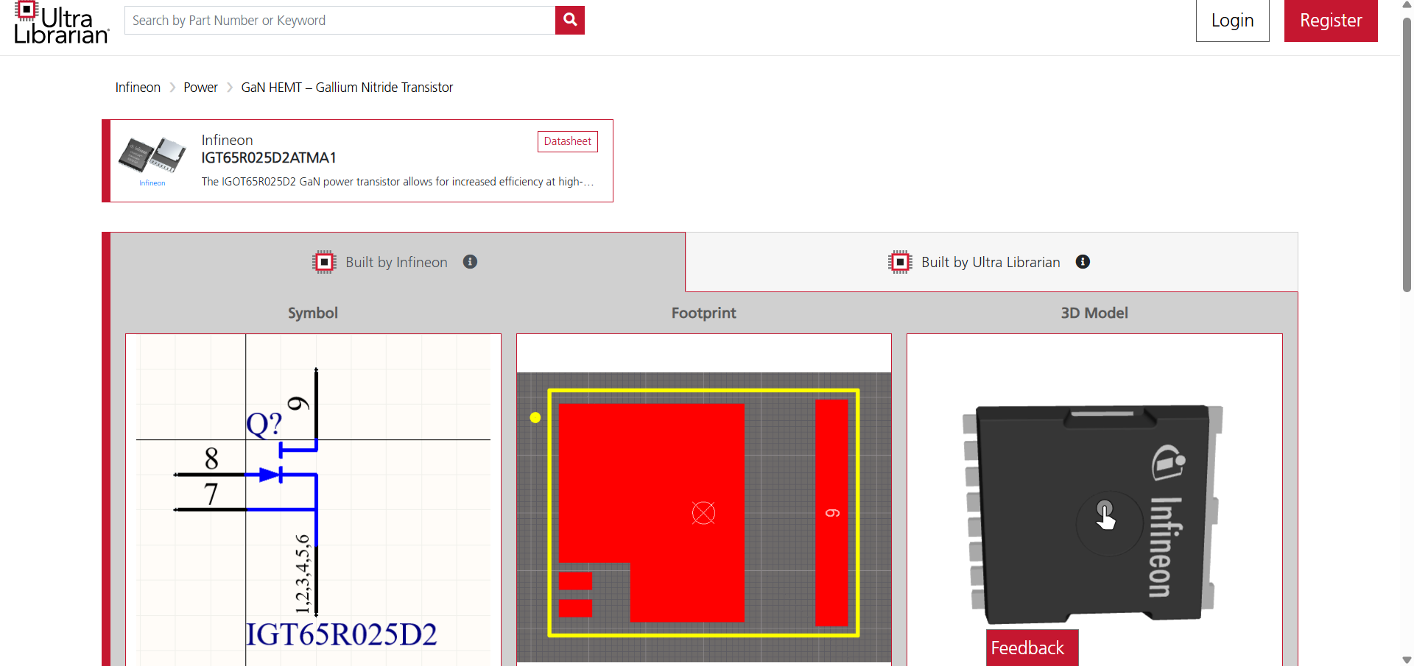Viewport: 1414px width, 666px height.
Task: Click chip icon next to Built by Infineon
Action: click(x=324, y=262)
